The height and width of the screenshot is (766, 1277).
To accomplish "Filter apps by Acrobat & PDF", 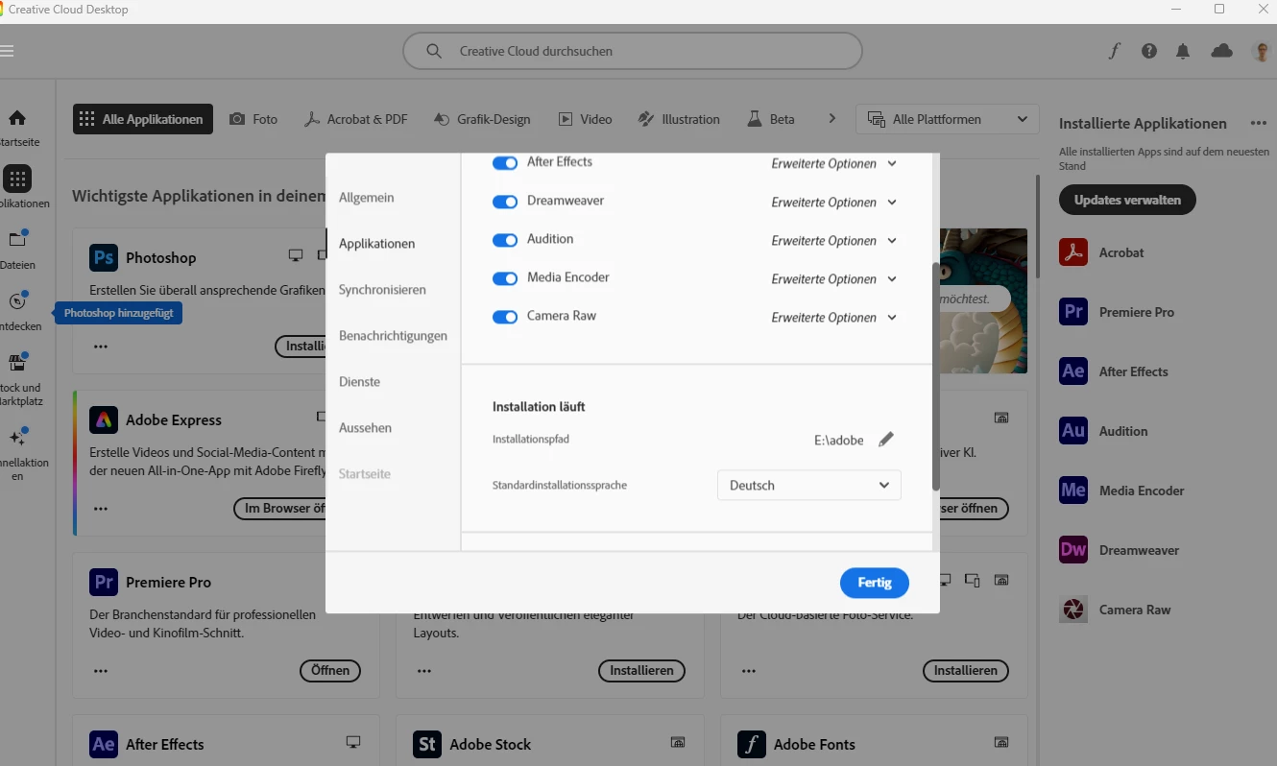I will click(355, 119).
